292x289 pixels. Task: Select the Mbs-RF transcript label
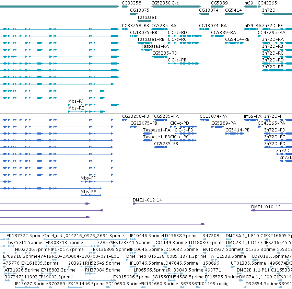(76, 101)
